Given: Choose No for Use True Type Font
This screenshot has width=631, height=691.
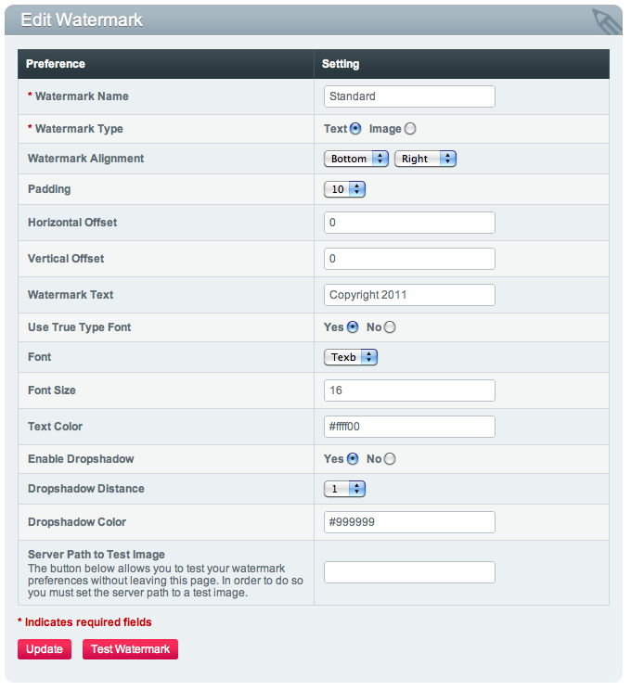Looking at the screenshot, I should [x=390, y=326].
